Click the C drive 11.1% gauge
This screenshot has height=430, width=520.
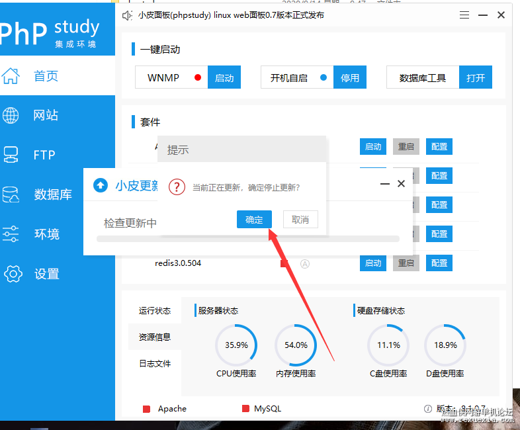coord(388,345)
